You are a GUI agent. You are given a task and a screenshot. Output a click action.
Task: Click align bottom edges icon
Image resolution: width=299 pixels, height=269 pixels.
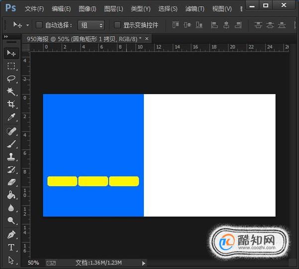(x=199, y=25)
